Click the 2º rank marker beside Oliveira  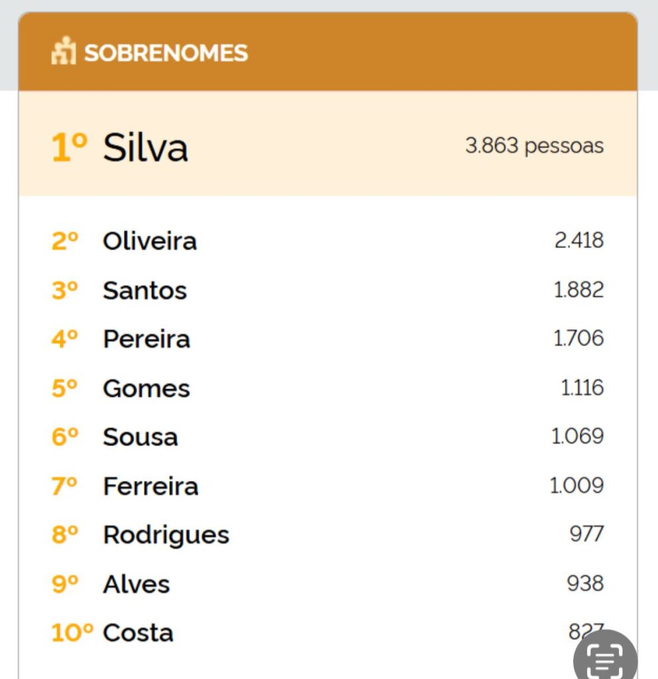coord(64,241)
